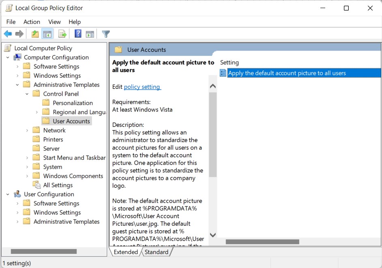Viewport: 382px width, 268px height.
Task: Open the View menu
Action: coord(54,22)
